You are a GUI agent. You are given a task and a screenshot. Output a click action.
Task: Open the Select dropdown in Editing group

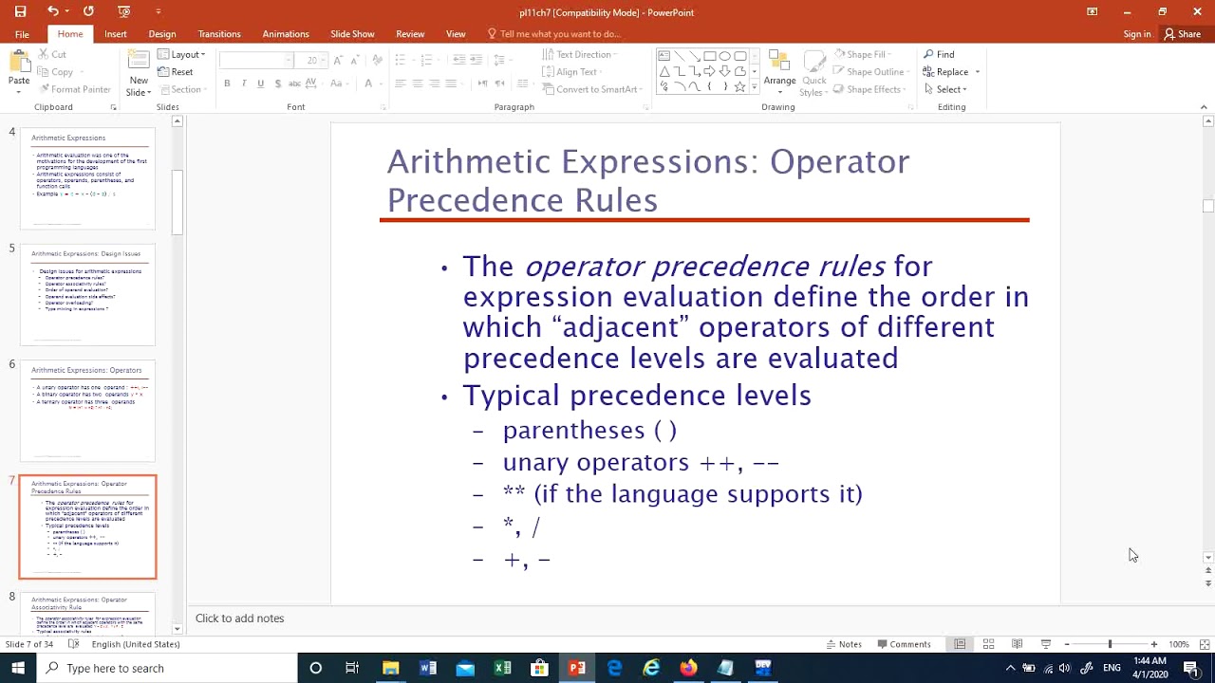point(945,89)
